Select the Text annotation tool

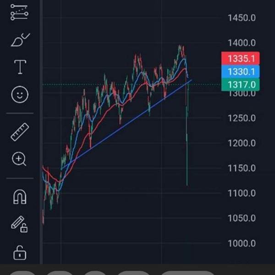click(x=20, y=67)
